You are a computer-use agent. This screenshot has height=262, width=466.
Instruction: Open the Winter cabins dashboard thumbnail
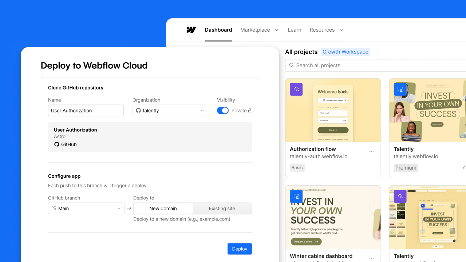click(333, 217)
